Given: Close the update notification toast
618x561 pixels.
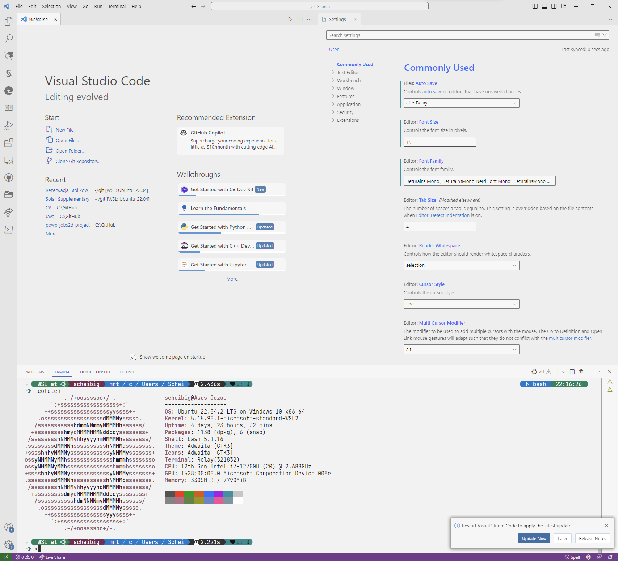Looking at the screenshot, I should click(x=606, y=526).
